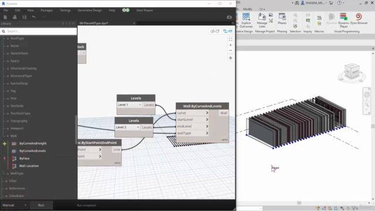The height and width of the screenshot is (211, 375).
Task: Click the Revit shopping cart icon
Action: pyautogui.click(x=331, y=3)
